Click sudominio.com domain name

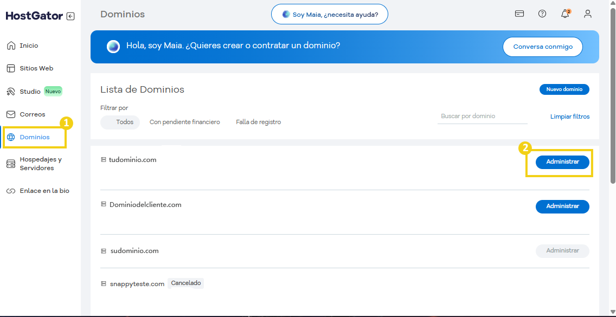[134, 250]
